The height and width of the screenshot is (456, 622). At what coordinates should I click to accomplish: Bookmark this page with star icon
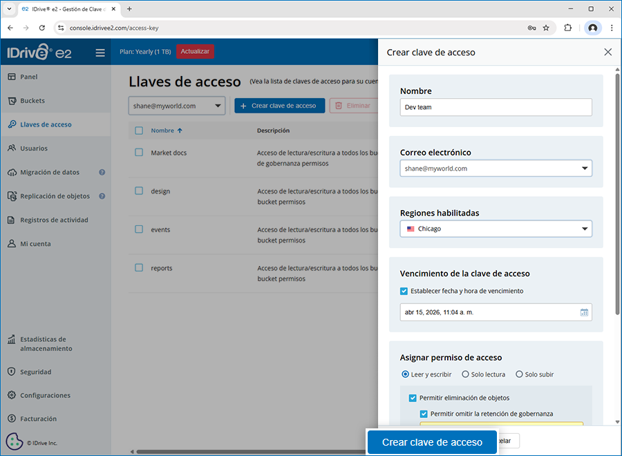tap(546, 28)
